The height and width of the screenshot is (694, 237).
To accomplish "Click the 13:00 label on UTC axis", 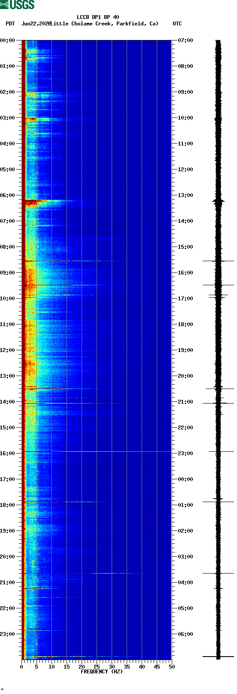I will tap(185, 195).
